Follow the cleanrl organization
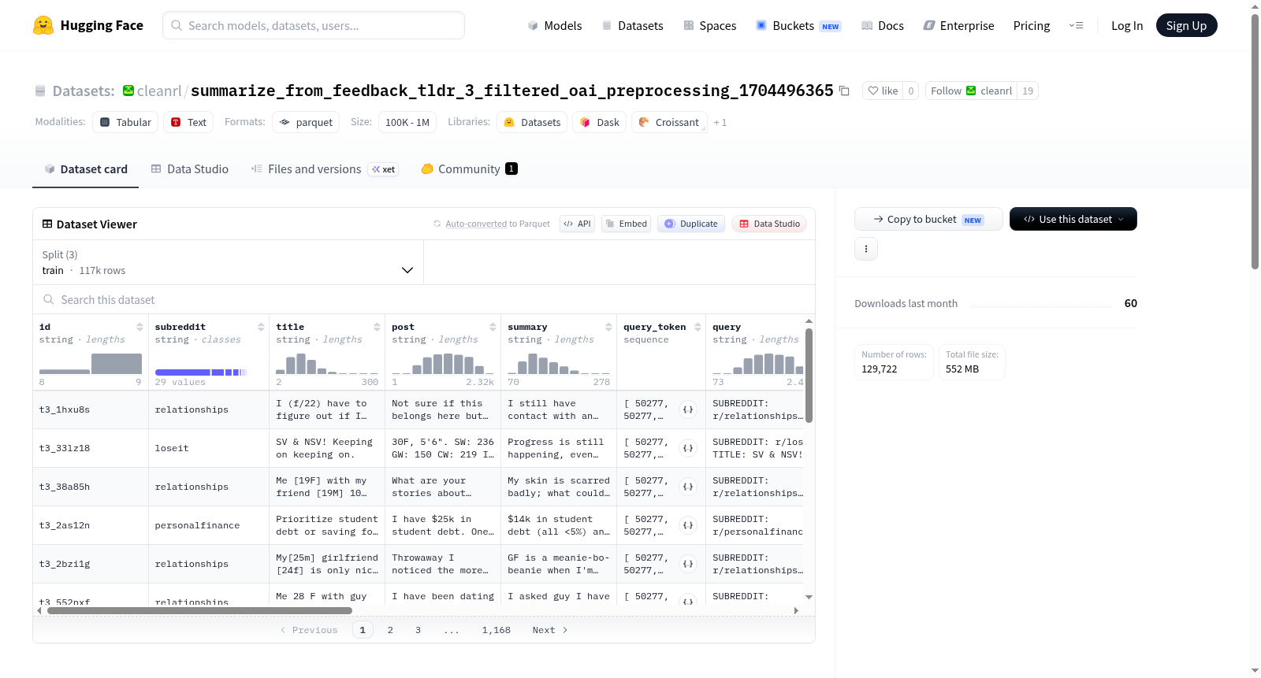This screenshot has height=678, width=1261. (971, 91)
